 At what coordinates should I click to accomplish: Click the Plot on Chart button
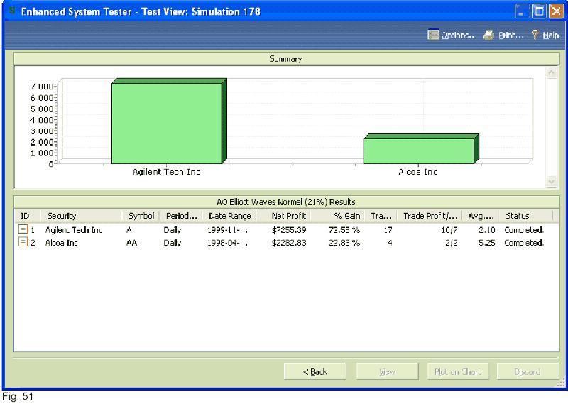(x=457, y=371)
